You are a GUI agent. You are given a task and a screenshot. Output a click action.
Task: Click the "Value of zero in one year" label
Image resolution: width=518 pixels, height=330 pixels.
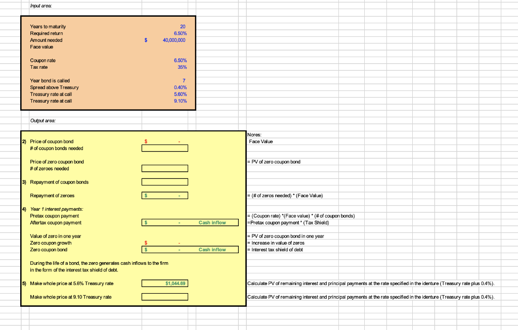[x=56, y=237]
